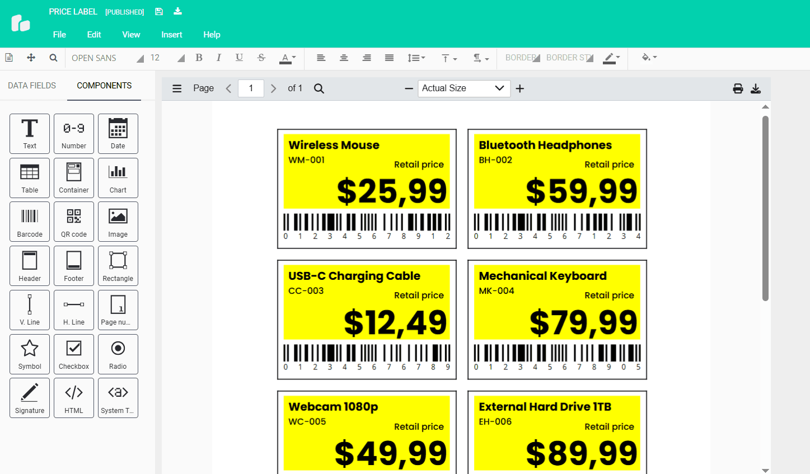Add a V. Line component
Screen dimensions: 810x474
[30, 310]
